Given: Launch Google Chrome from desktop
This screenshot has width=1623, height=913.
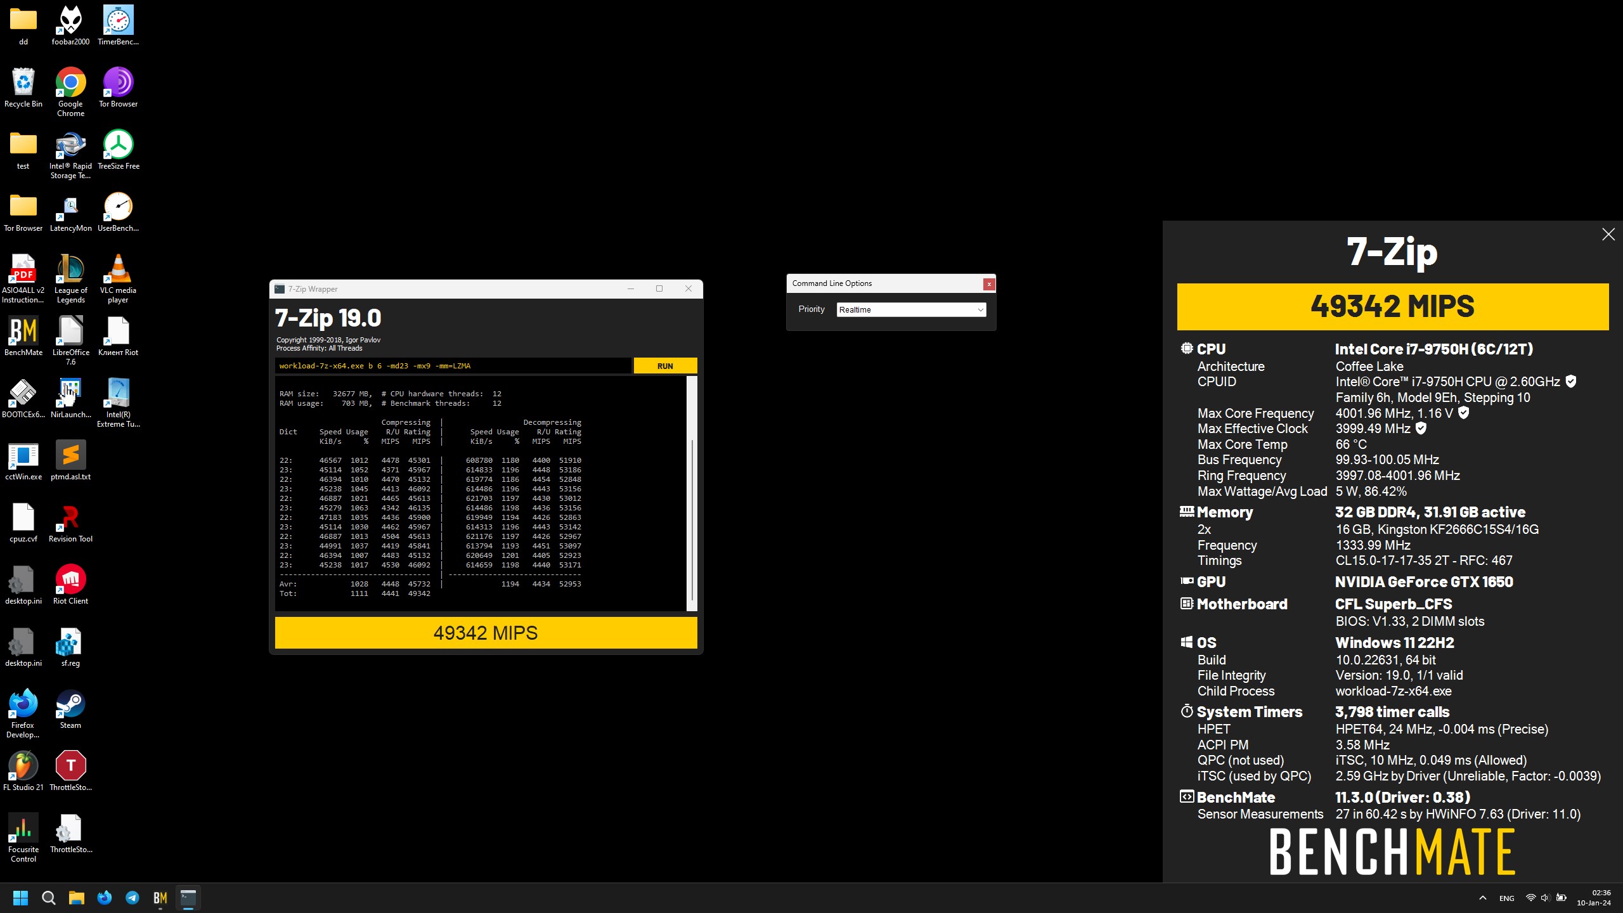Looking at the screenshot, I should [70, 92].
